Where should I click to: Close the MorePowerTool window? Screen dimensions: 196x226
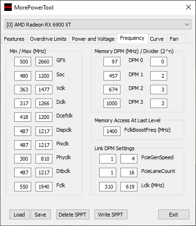(x=188, y=7)
